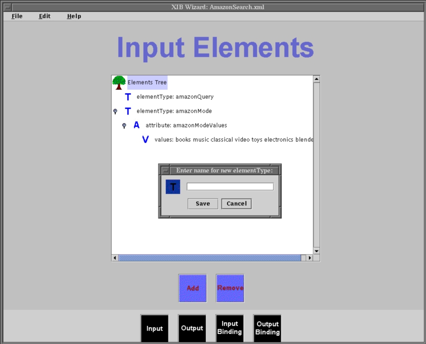Switch to the Input Binding tab
Image resolution: width=426 pixels, height=344 pixels.
pyautogui.click(x=229, y=328)
